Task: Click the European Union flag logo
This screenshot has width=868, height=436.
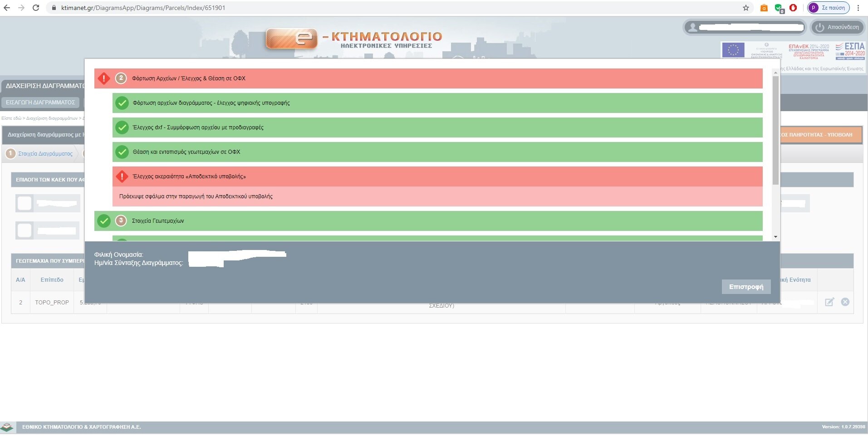Action: coord(733,50)
